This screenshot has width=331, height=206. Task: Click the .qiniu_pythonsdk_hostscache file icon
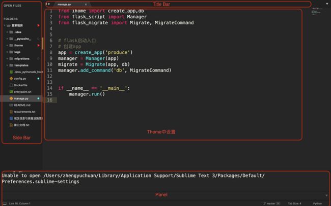(x=11, y=72)
